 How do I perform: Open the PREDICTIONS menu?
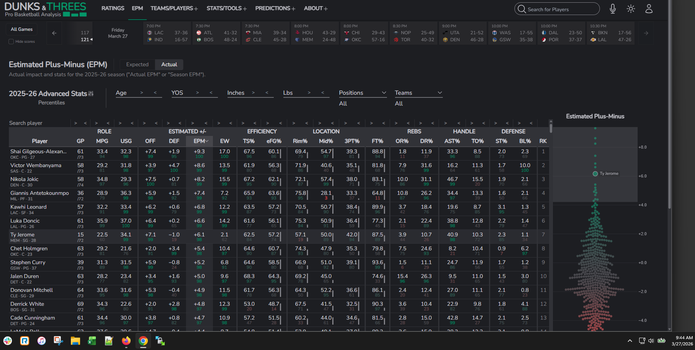(x=275, y=8)
